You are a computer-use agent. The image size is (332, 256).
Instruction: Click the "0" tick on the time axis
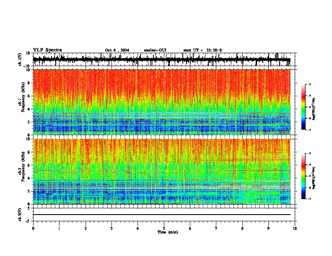point(33,228)
